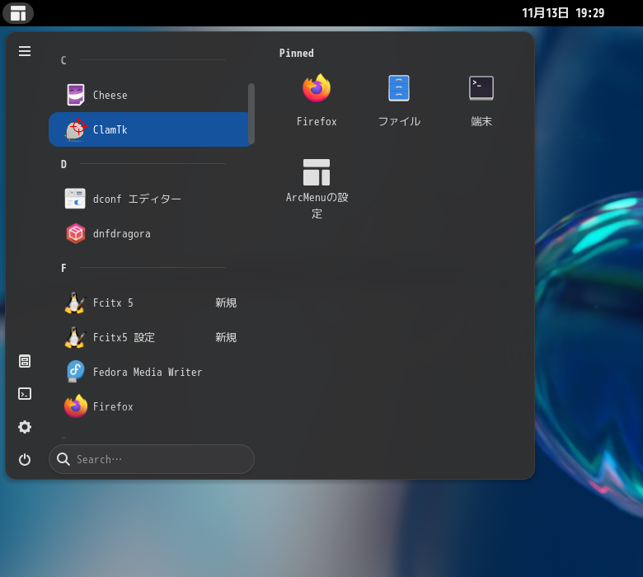Click the 新規 badge next to Fcitx 5
Viewport: 643px width, 577px height.
click(226, 303)
